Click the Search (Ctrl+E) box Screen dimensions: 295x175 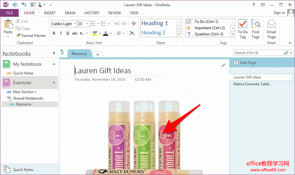click(259, 53)
